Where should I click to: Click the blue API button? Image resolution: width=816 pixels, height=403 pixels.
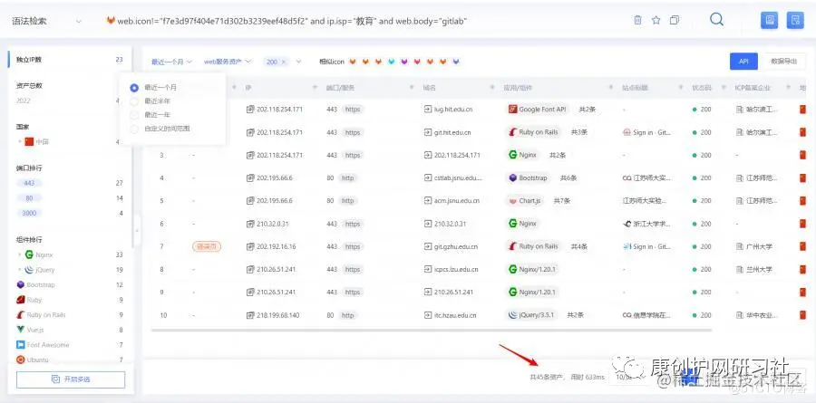pyautogui.click(x=743, y=61)
